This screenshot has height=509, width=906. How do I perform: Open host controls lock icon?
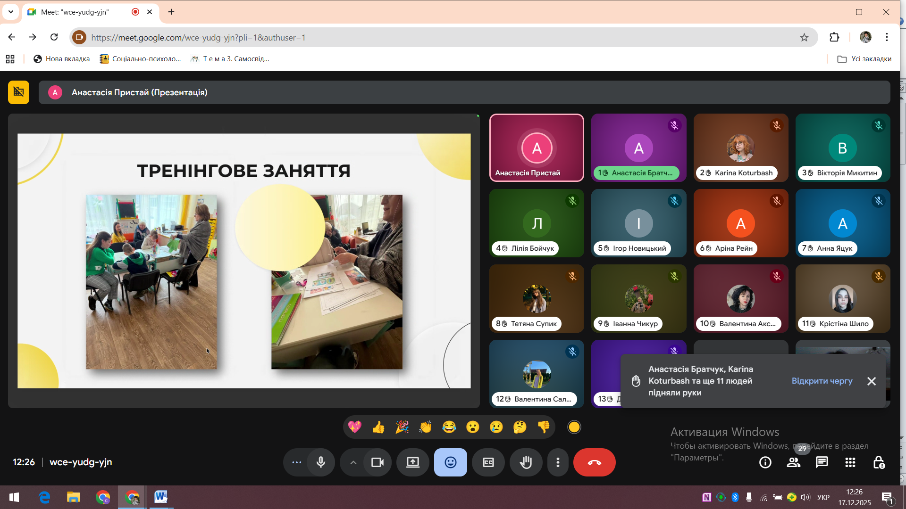(x=879, y=462)
